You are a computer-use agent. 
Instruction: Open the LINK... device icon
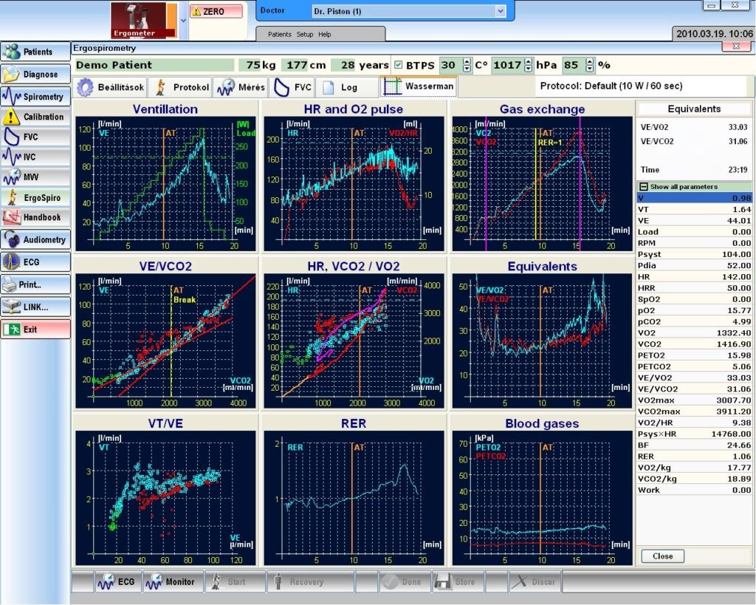pos(12,307)
